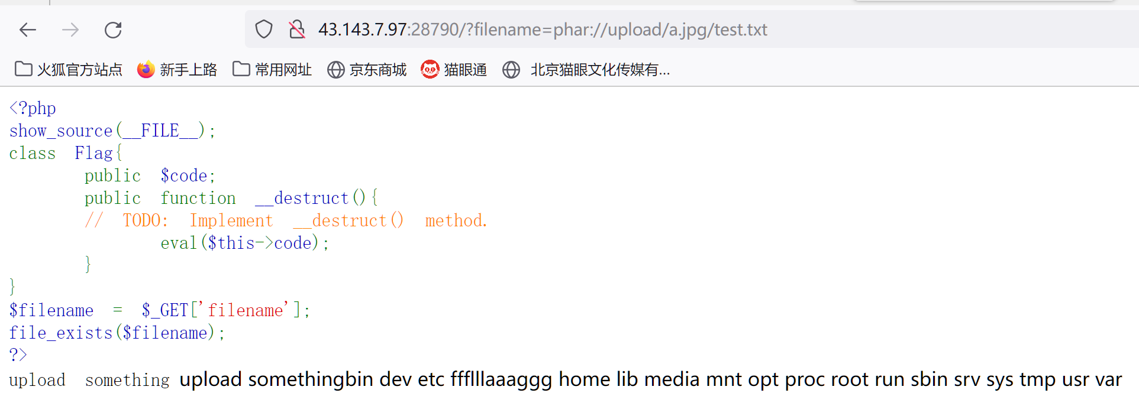
Task: Click the show_source(__FILE__) line
Action: [112, 131]
